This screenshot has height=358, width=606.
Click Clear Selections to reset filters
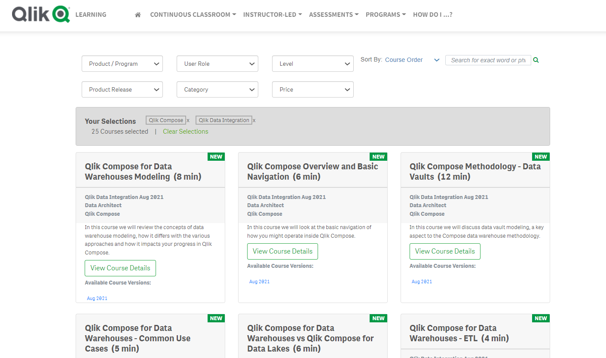coord(185,132)
